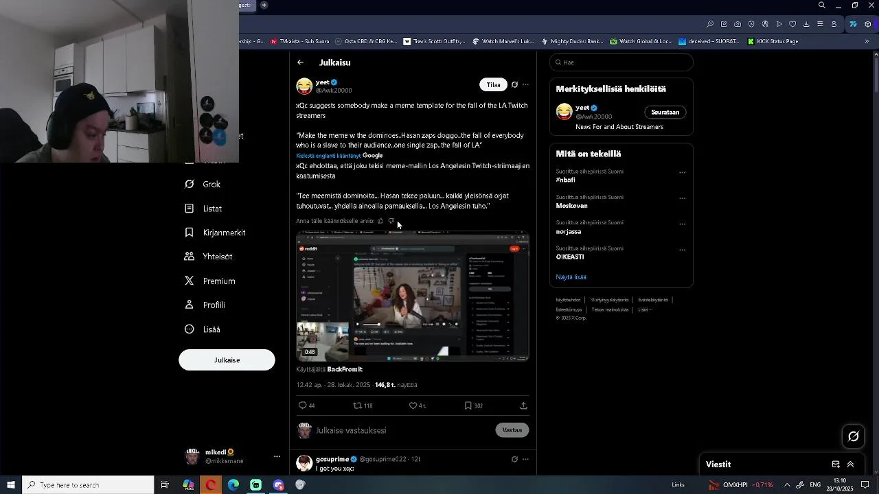The width and height of the screenshot is (879, 494).
Task: Open more options for #nbafi trend
Action: tap(682, 173)
